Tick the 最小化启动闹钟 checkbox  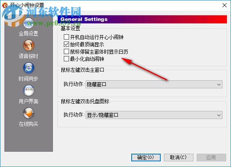(66, 59)
